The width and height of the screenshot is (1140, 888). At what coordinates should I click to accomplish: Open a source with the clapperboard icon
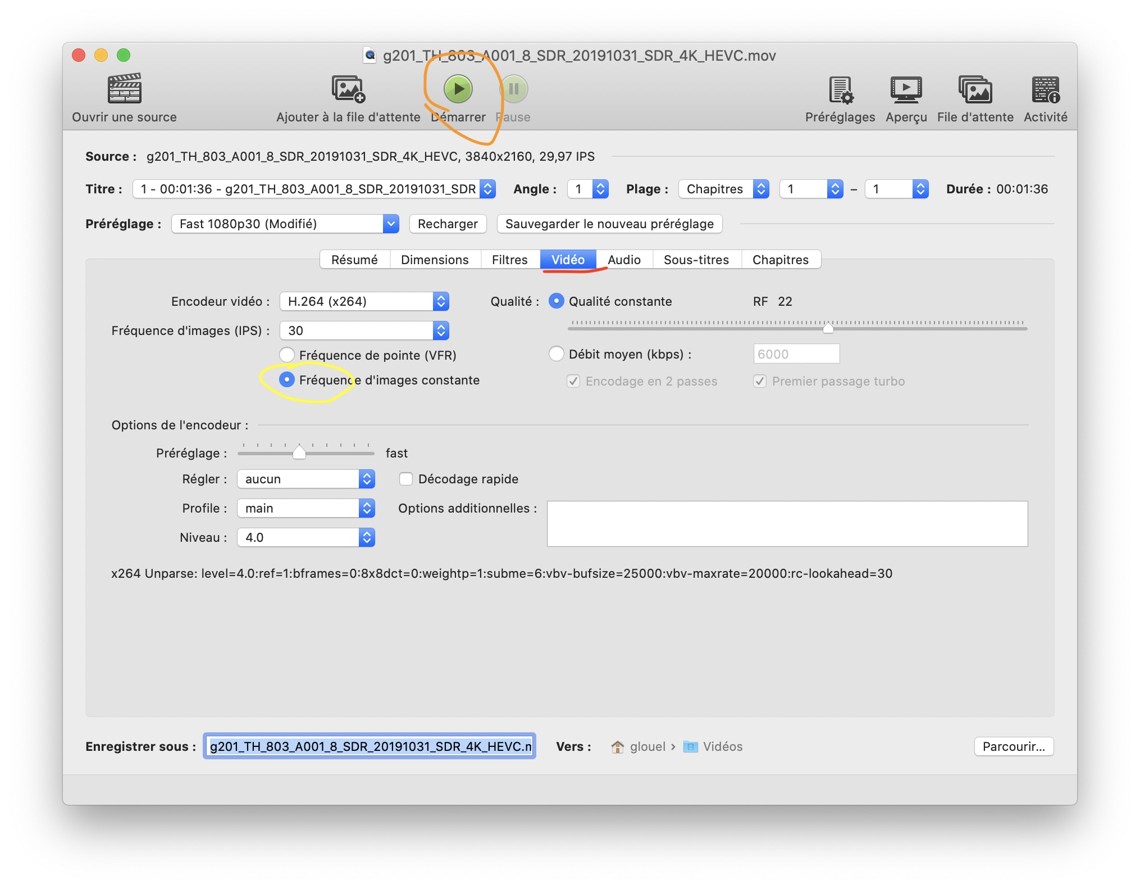coord(124,89)
